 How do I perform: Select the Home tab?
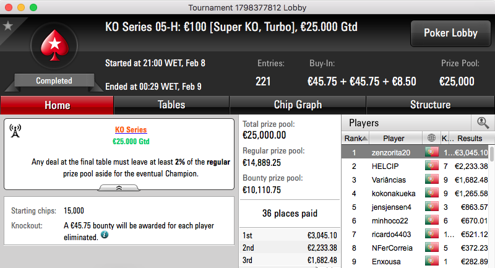coord(57,105)
